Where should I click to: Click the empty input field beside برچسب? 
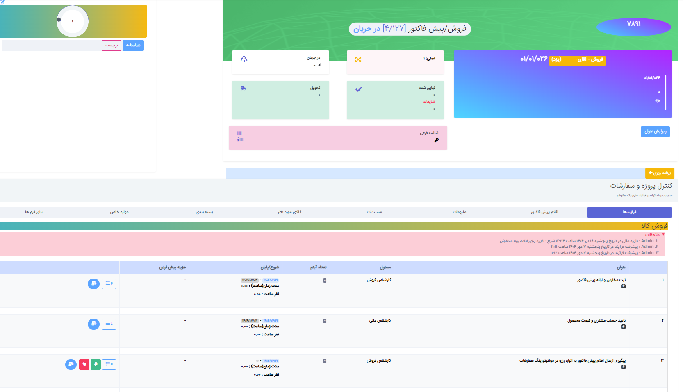(51, 45)
